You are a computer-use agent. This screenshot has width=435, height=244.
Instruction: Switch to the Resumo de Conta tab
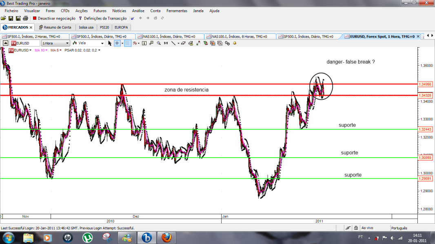coord(55,27)
